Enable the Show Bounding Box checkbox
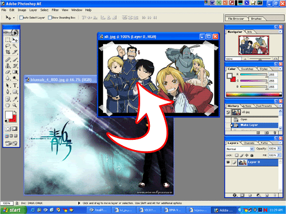The height and width of the screenshot is (214, 286). (50, 18)
